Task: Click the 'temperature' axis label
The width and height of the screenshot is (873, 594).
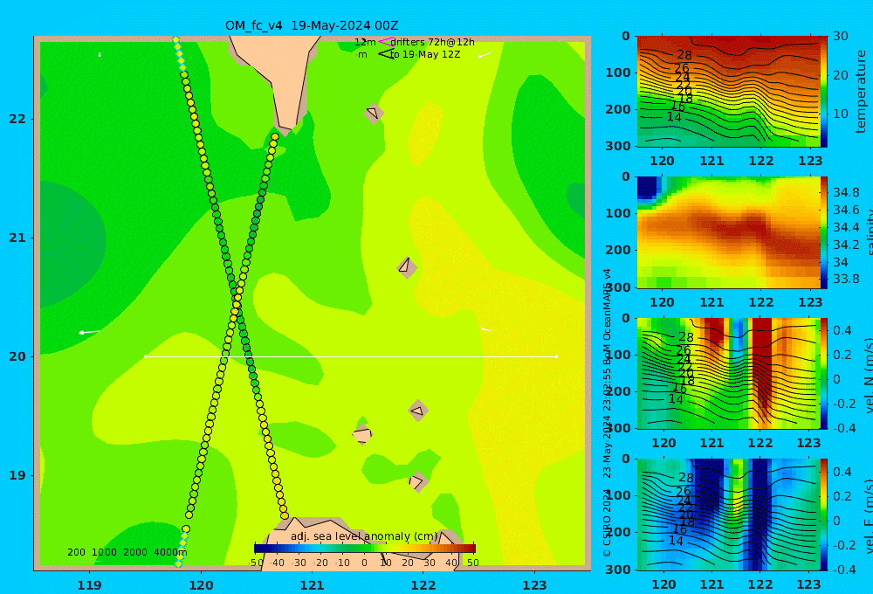Action: (x=861, y=92)
